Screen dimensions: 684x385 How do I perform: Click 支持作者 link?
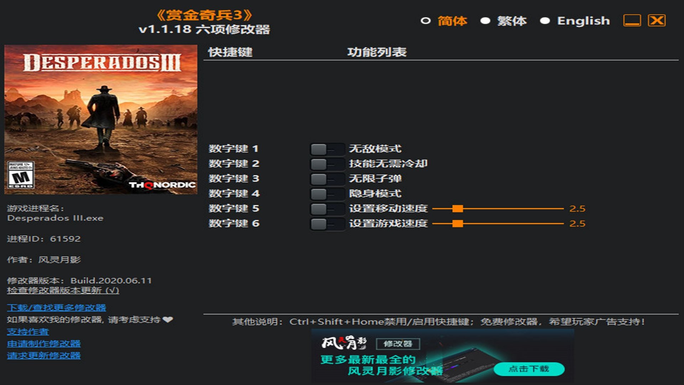point(28,332)
